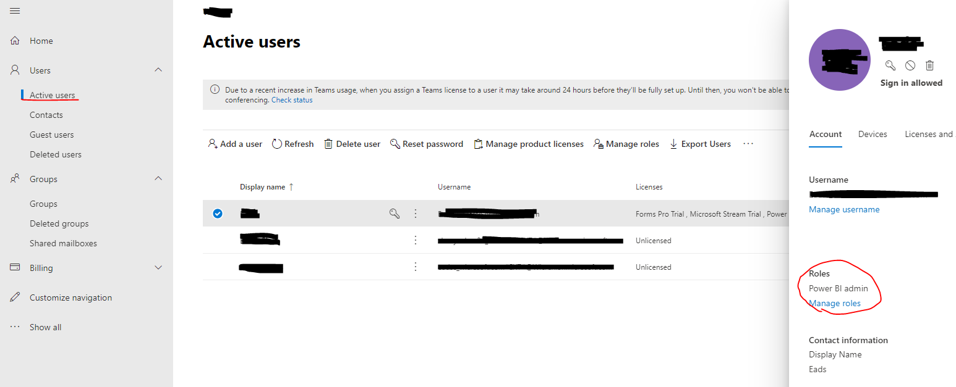
Task: Click the Add a user icon
Action: click(213, 144)
